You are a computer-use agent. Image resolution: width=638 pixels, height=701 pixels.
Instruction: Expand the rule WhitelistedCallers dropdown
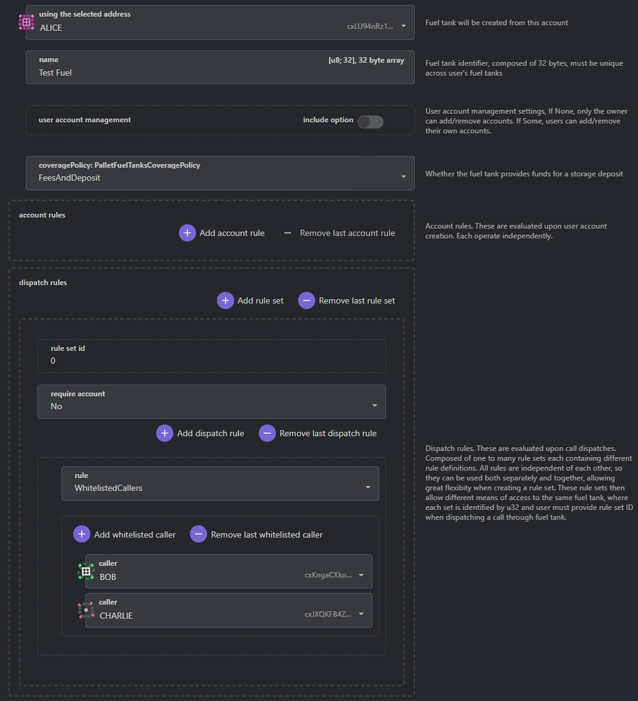click(220, 484)
